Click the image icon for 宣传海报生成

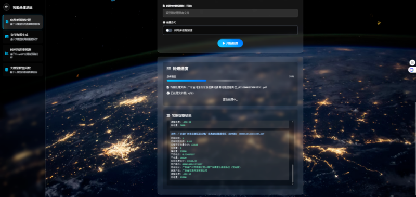point(7,36)
